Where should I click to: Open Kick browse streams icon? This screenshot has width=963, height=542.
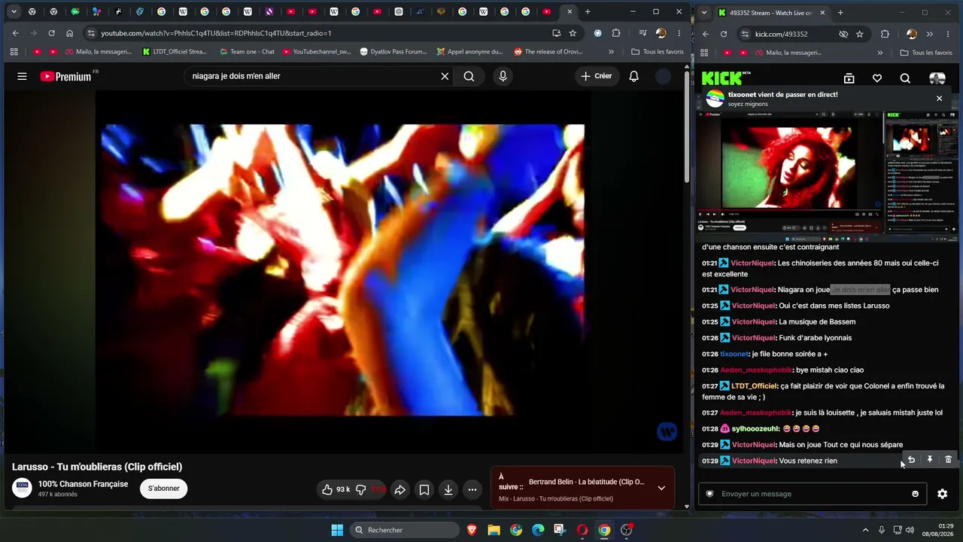pyautogui.click(x=849, y=78)
